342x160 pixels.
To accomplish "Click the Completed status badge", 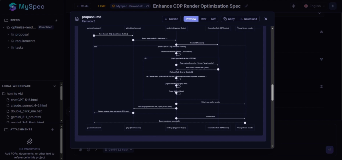I will coord(46,27).
